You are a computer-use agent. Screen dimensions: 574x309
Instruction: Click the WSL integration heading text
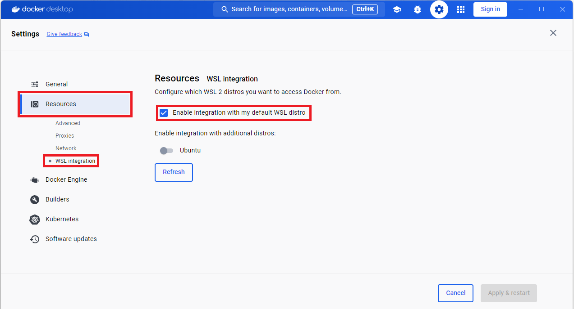pos(232,79)
